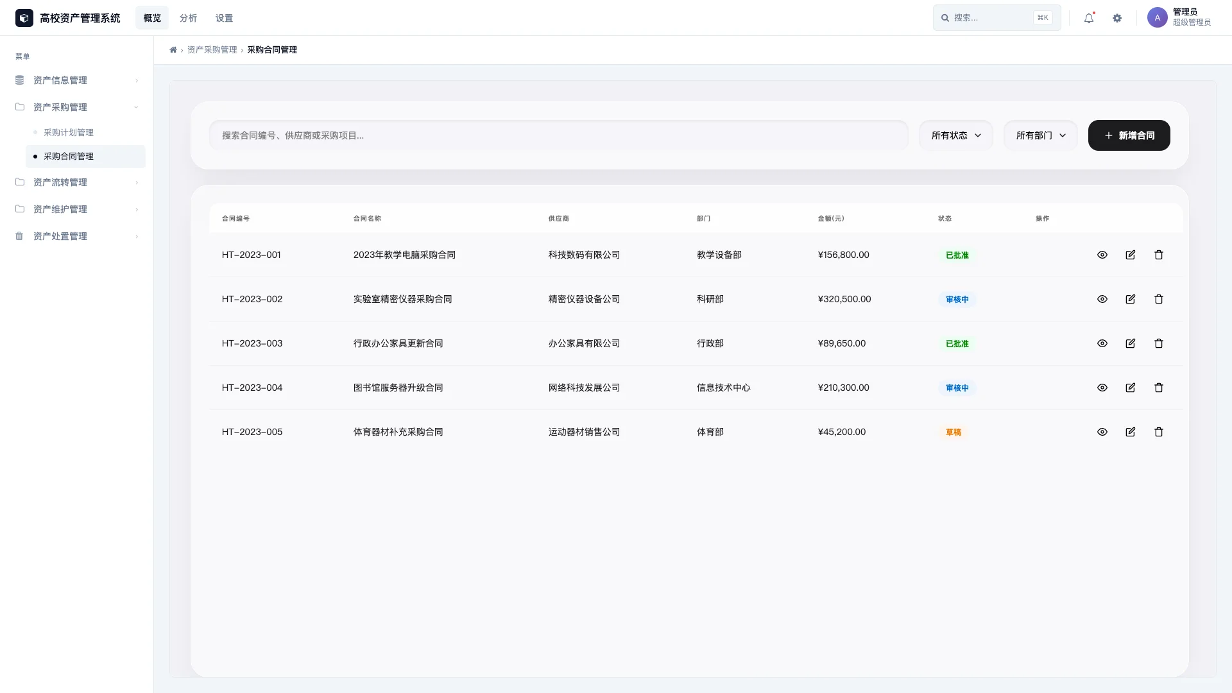Open settings via gear icon

pyautogui.click(x=1117, y=19)
